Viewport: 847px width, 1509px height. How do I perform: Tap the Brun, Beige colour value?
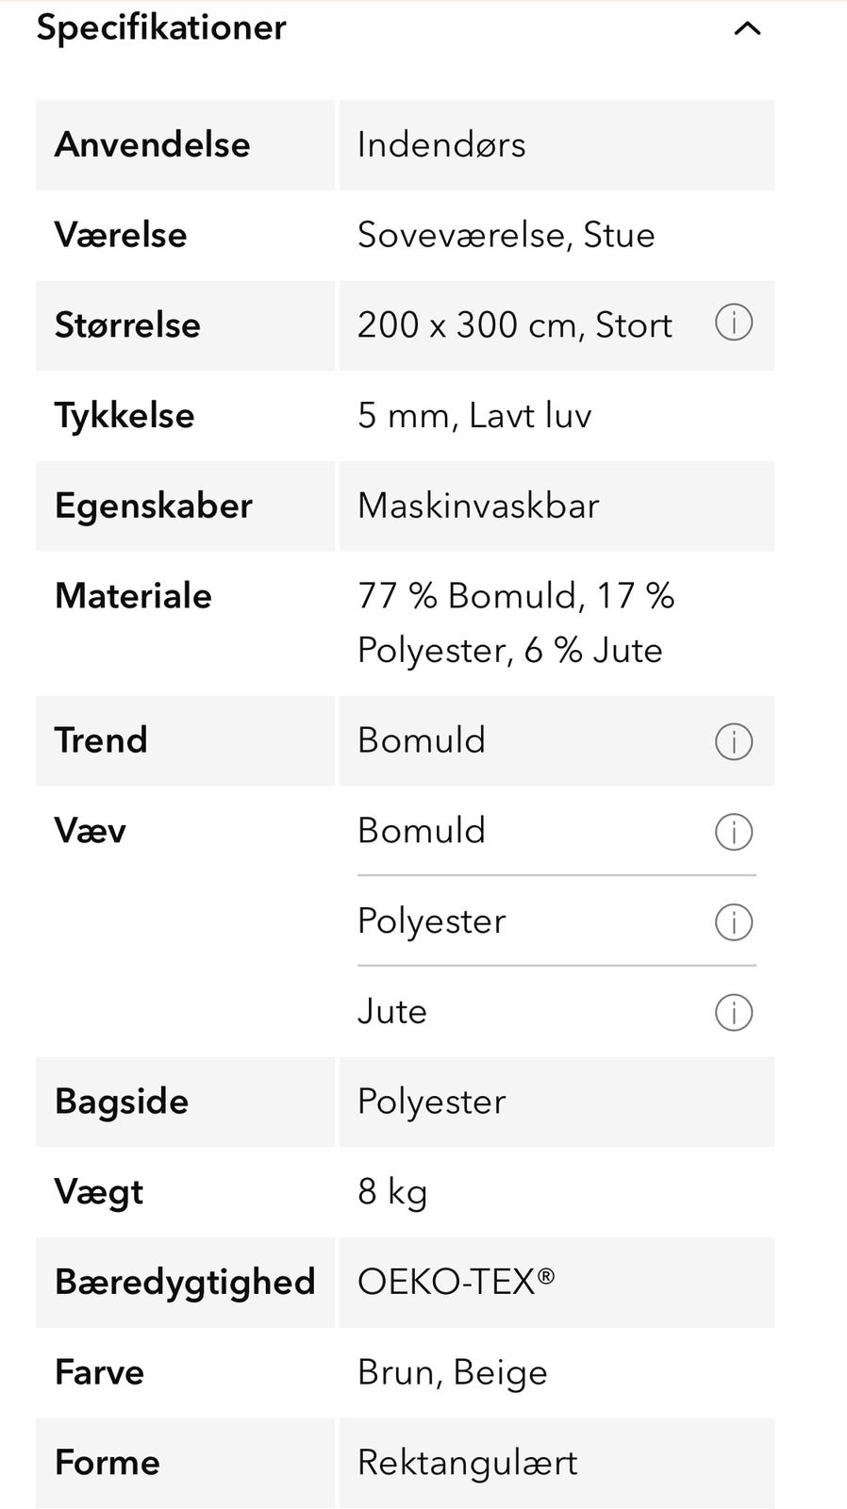[452, 1372]
